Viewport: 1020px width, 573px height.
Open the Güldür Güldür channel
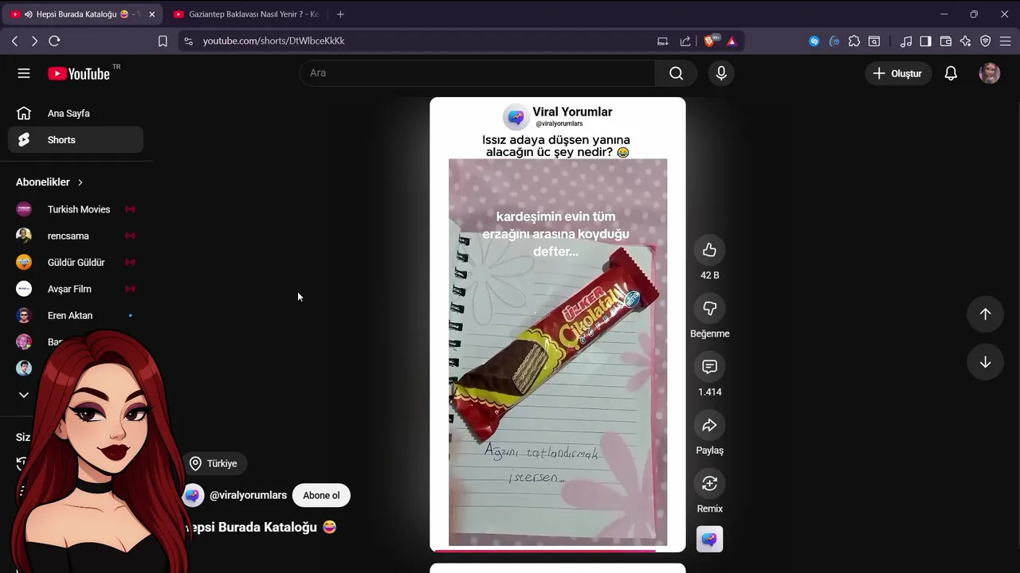(x=76, y=263)
